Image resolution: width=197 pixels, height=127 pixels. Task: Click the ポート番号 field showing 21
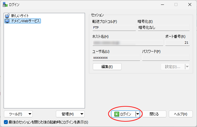pos(177,43)
